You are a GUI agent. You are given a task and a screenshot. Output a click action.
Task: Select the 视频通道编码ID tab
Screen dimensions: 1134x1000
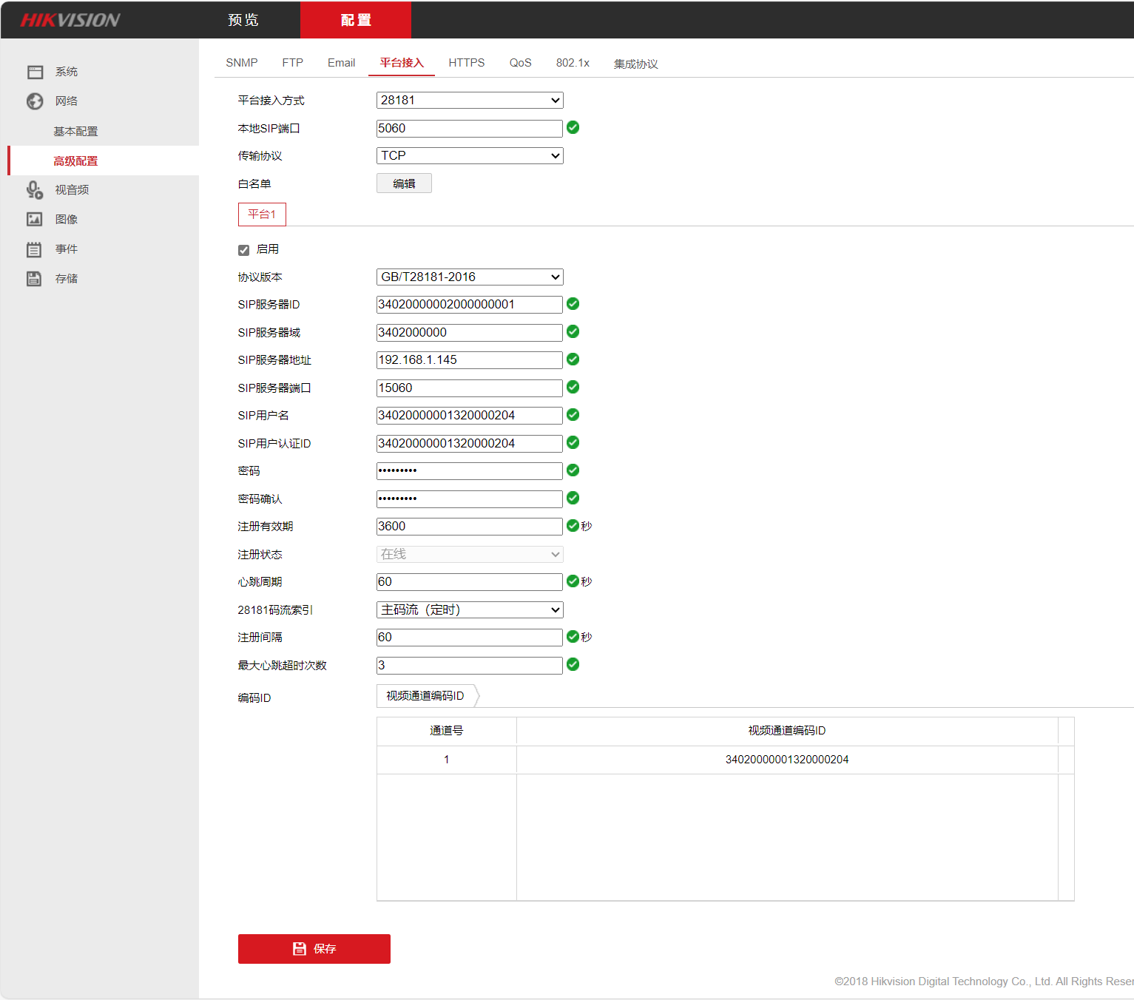425,696
